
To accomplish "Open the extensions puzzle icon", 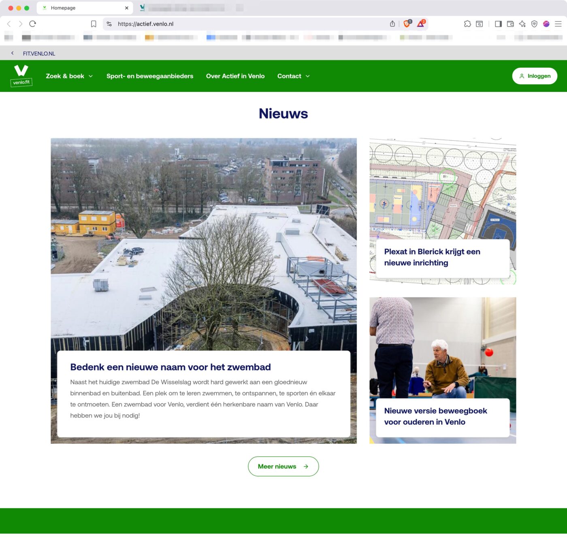I will (x=467, y=24).
